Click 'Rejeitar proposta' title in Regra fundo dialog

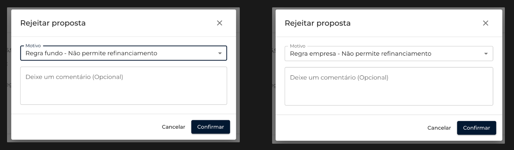click(x=53, y=23)
